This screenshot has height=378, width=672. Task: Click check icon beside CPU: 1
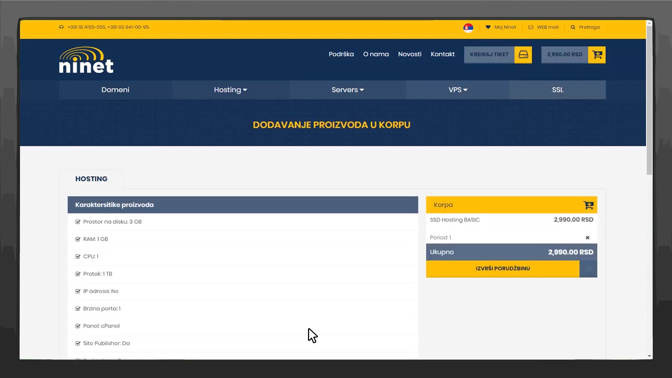tap(78, 257)
